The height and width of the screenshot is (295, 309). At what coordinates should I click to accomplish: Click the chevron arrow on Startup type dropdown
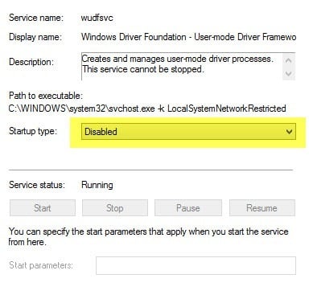tap(289, 132)
